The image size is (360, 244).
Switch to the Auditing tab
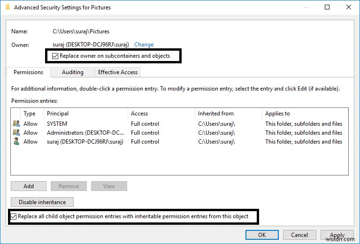73,72
